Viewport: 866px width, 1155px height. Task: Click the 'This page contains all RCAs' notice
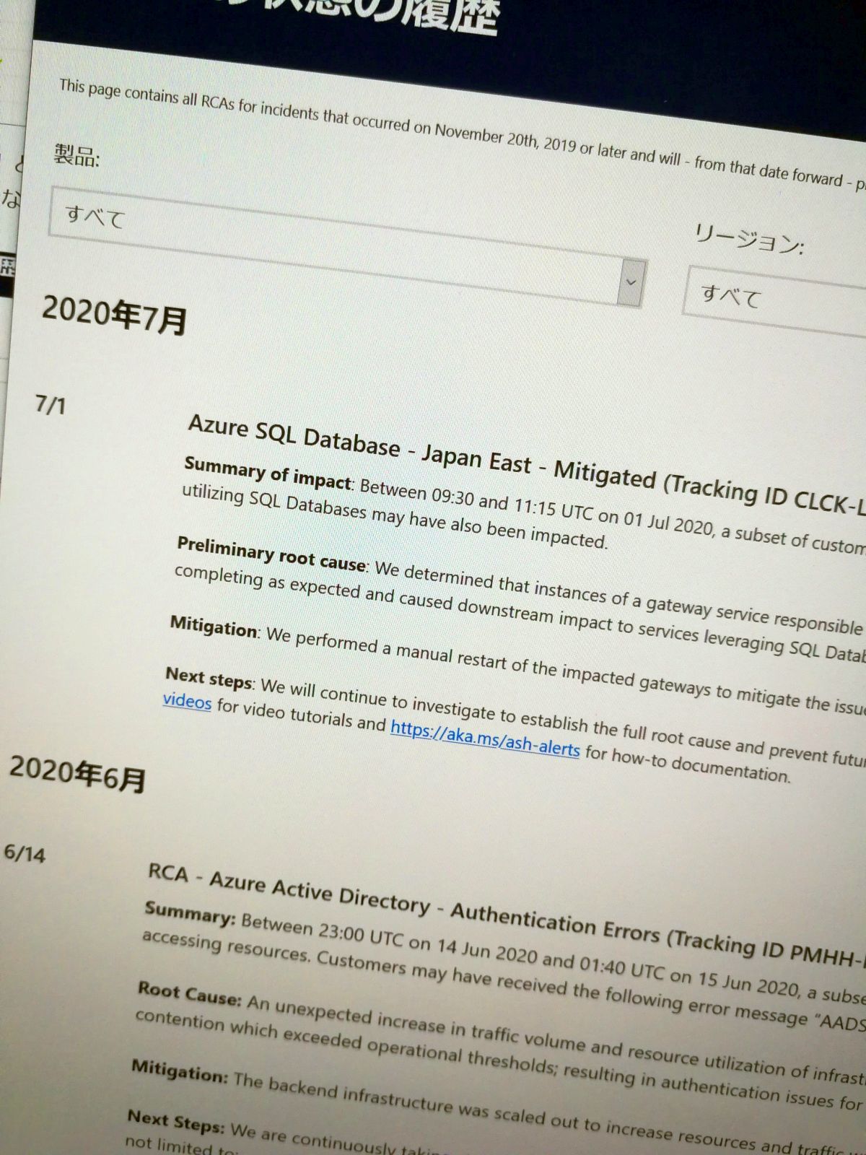pos(463,135)
